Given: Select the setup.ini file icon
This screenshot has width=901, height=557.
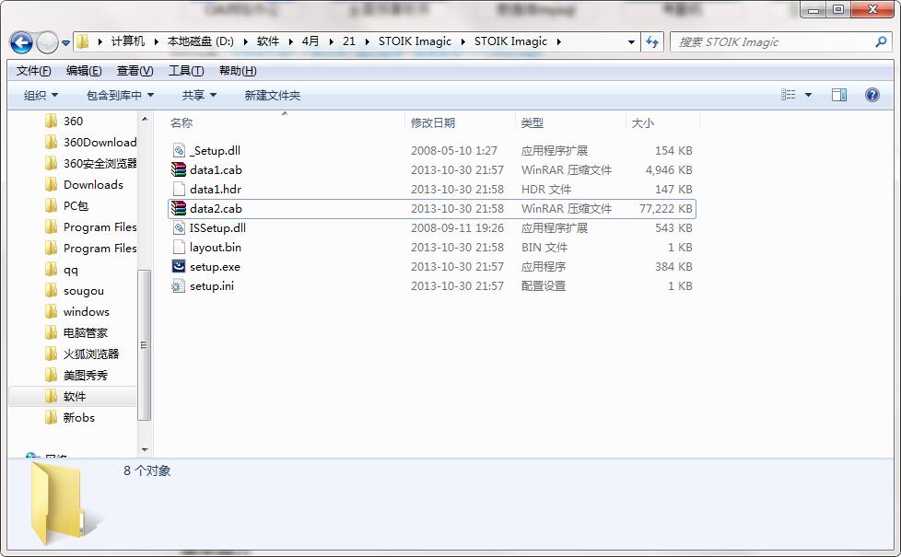Looking at the screenshot, I should pos(179,286).
